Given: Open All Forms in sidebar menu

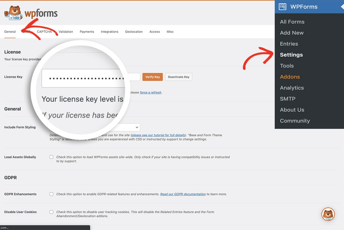Looking at the screenshot, I should click(x=292, y=22).
